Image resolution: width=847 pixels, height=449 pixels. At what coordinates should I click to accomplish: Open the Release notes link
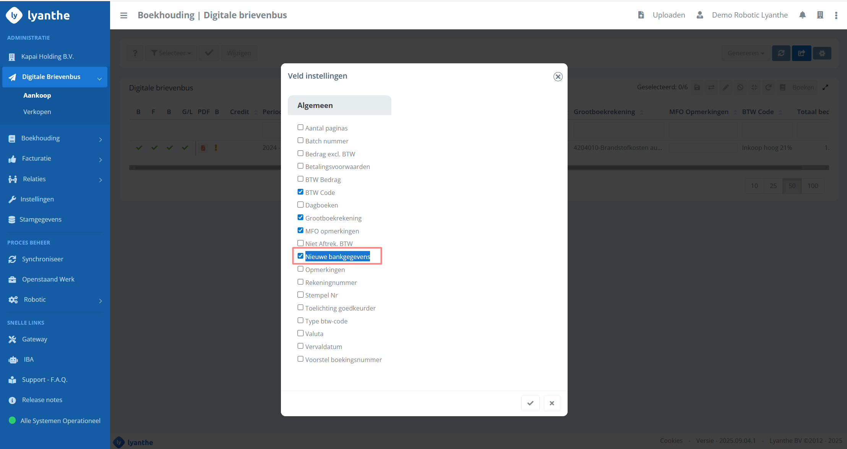coord(42,400)
